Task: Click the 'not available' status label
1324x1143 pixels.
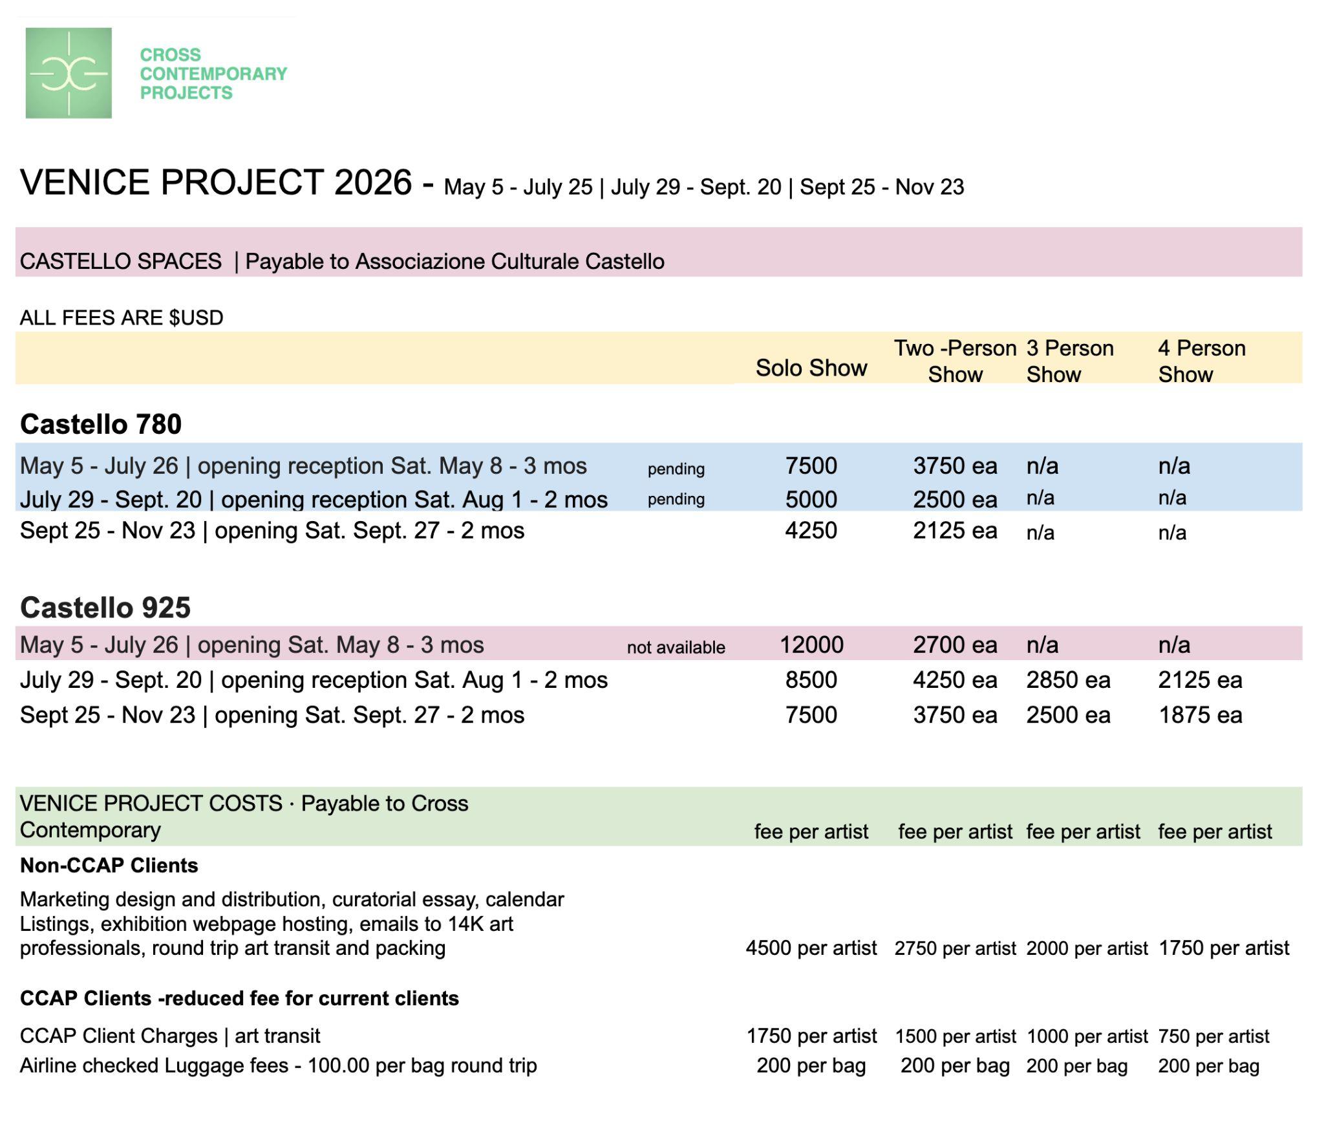Action: (676, 647)
